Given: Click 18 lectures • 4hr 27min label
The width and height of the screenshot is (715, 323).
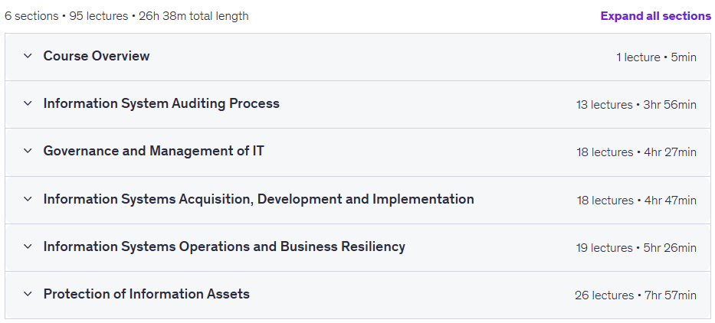Looking at the screenshot, I should click(x=636, y=152).
